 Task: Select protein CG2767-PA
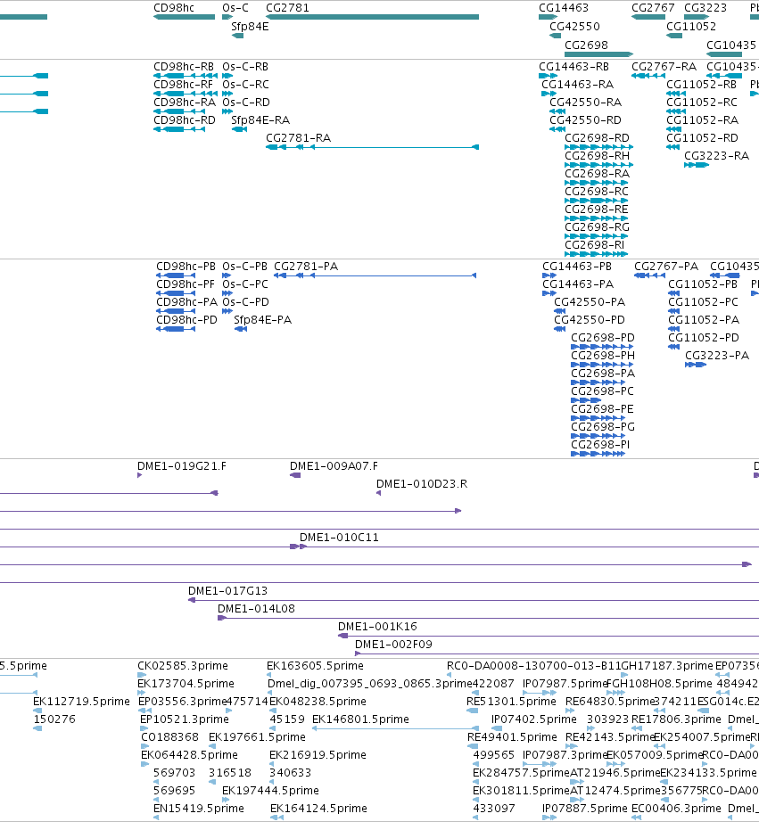649,275
